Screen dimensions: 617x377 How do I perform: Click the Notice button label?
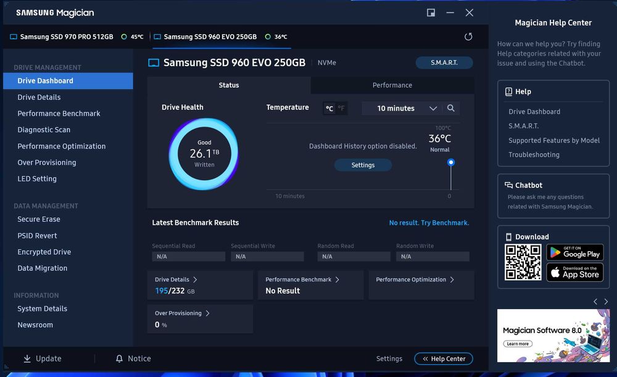(139, 358)
